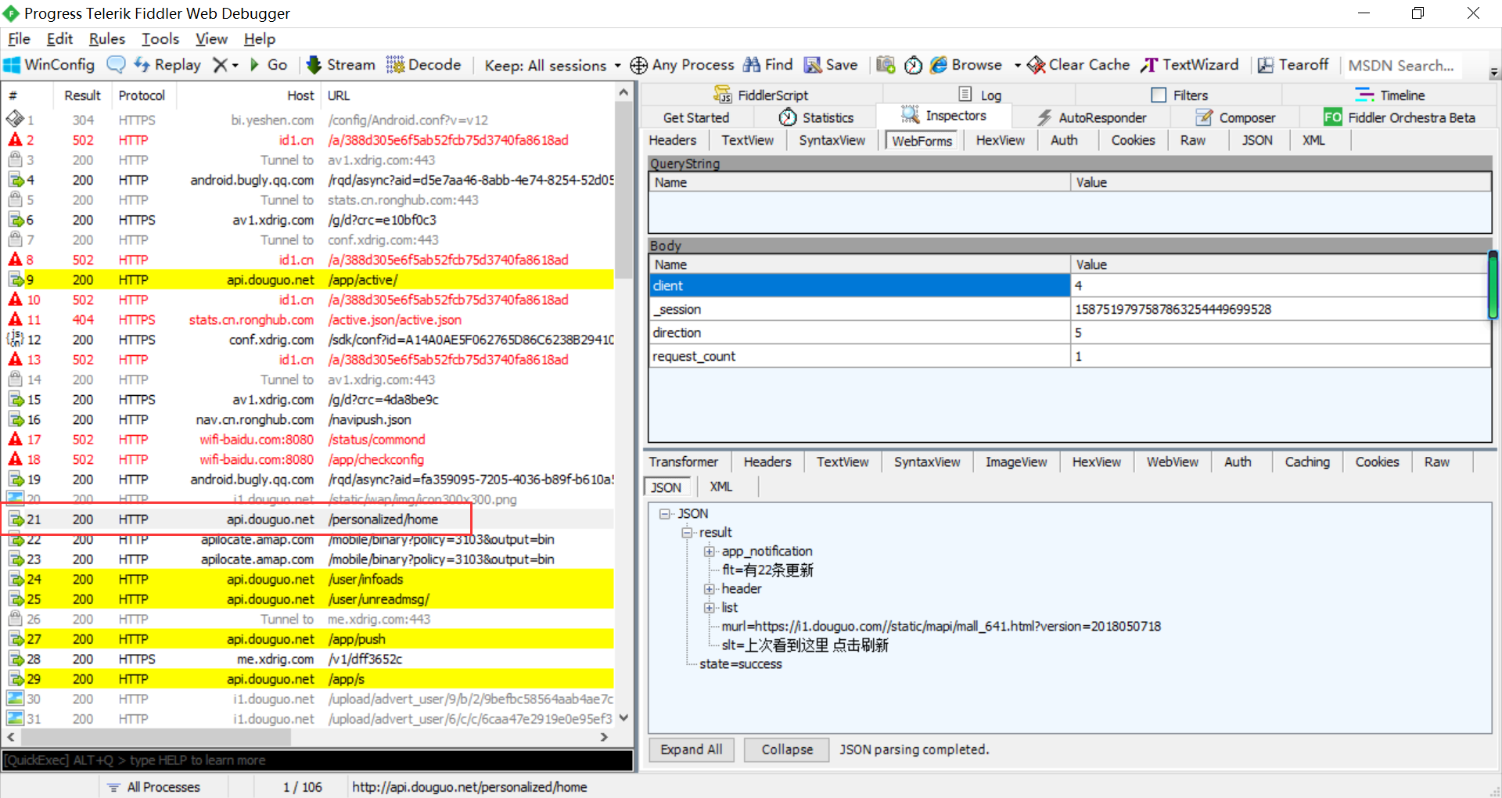1502x798 pixels.
Task: Click the Browse Internet Explorer icon
Action: (x=939, y=65)
